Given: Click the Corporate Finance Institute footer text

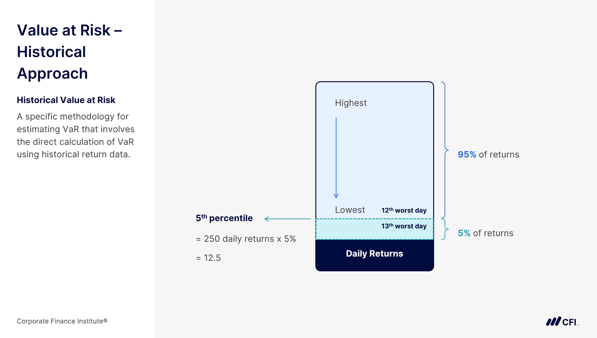Looking at the screenshot, I should click(x=62, y=321).
